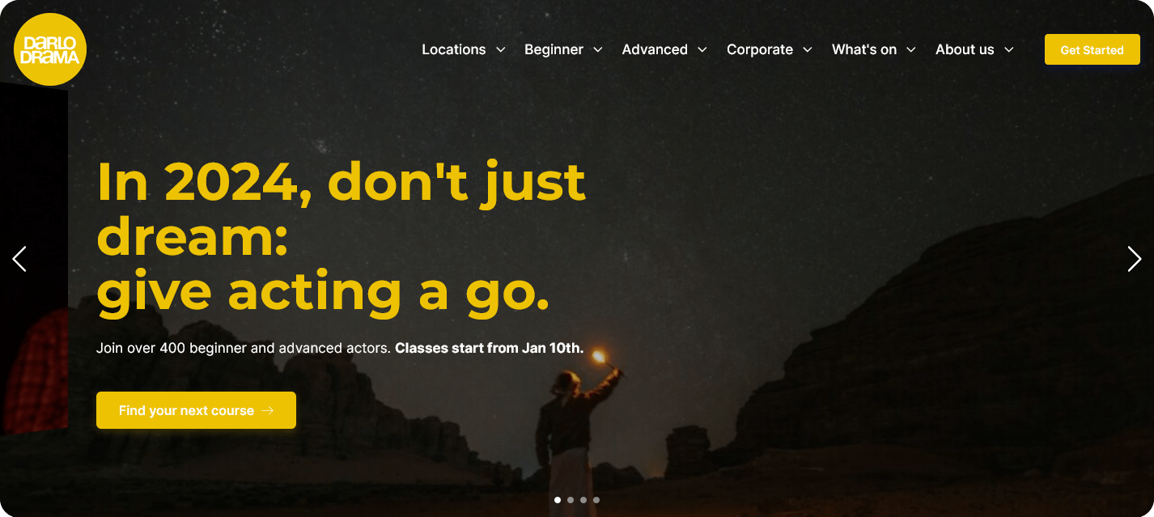Open the About us menu item
This screenshot has height=517, width=1154.
click(x=965, y=49)
